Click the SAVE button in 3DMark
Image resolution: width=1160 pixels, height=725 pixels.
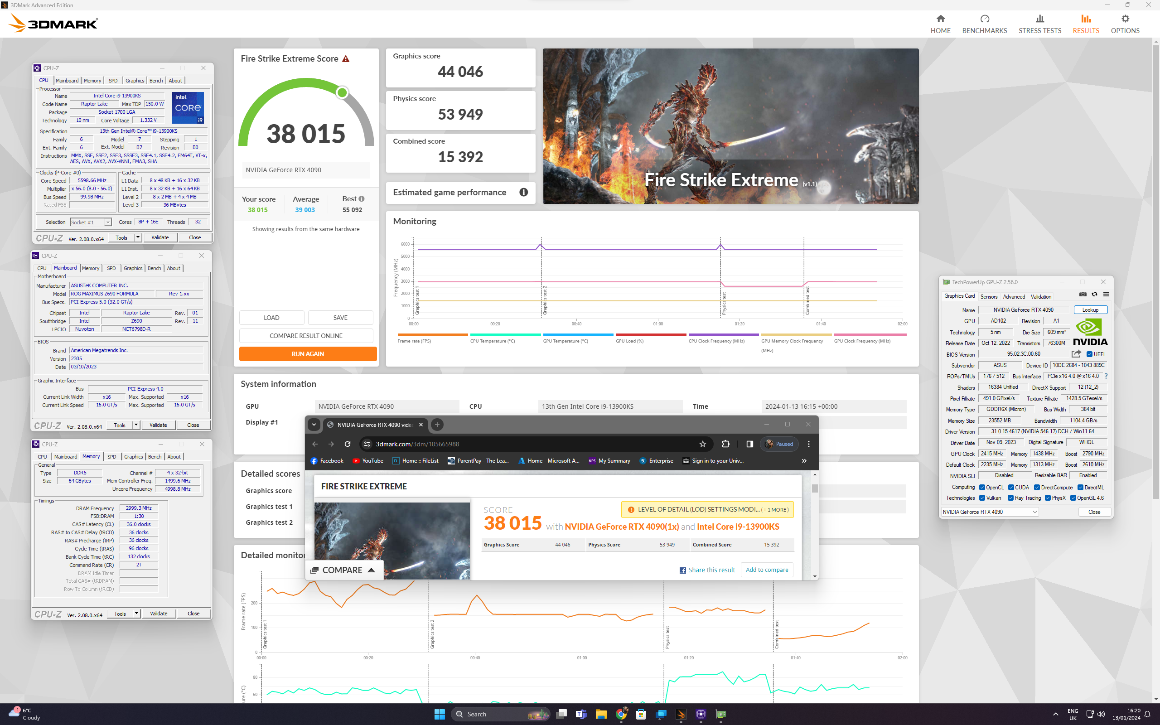(340, 318)
